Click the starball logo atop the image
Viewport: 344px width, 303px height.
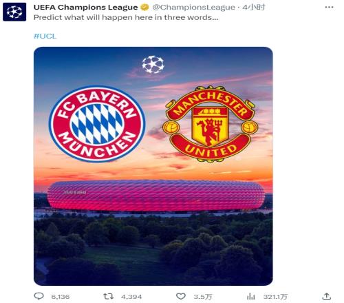(153, 65)
